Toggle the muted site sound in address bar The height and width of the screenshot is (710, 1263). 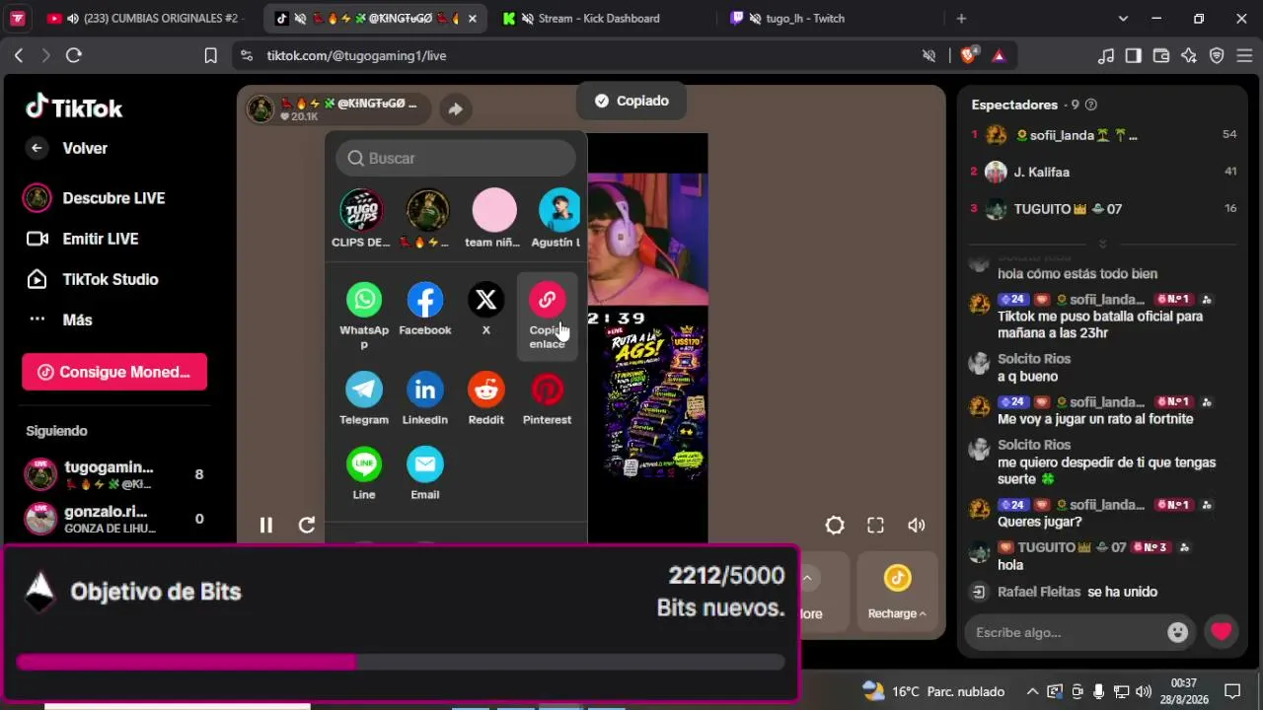point(929,55)
